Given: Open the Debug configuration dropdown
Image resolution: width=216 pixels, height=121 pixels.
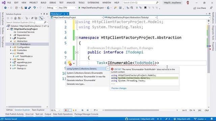Looking at the screenshot, I should tap(52, 8).
